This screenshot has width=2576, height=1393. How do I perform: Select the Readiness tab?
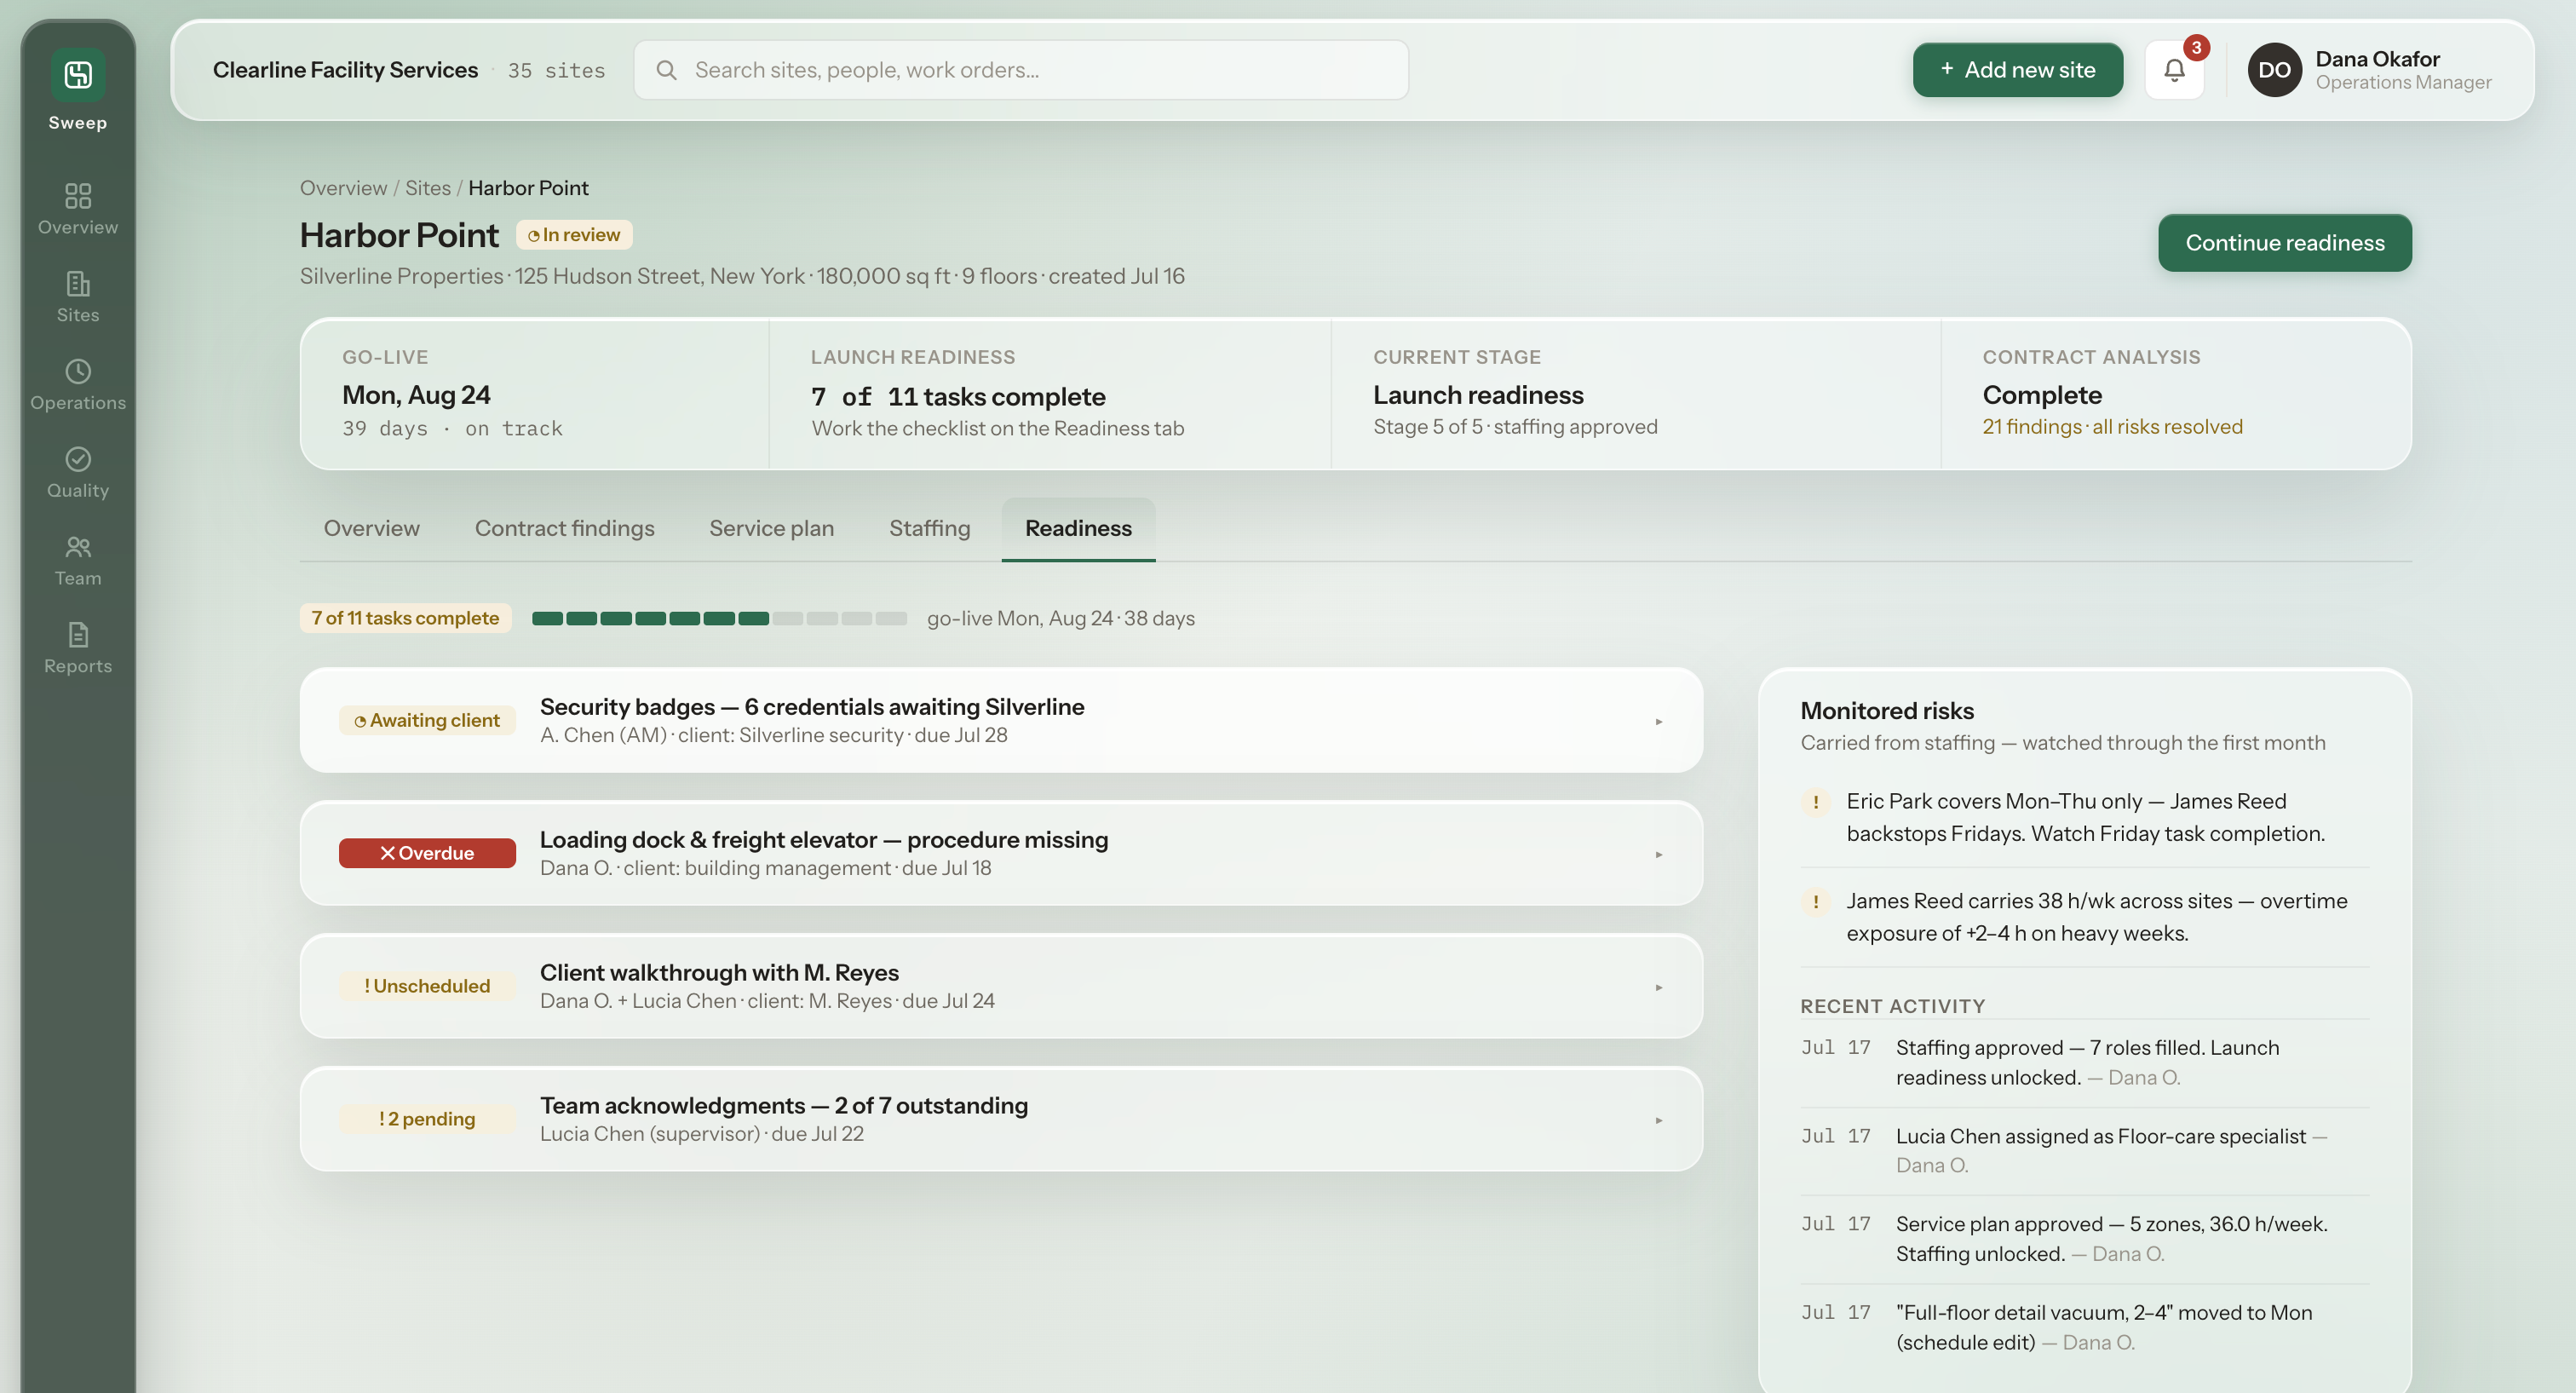coord(1078,528)
